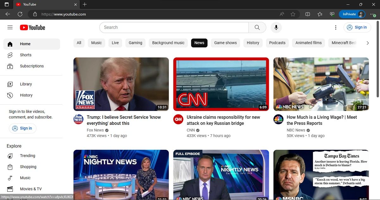The height and width of the screenshot is (200, 380).
Task: Click the YouTube home logo
Action: (x=32, y=27)
